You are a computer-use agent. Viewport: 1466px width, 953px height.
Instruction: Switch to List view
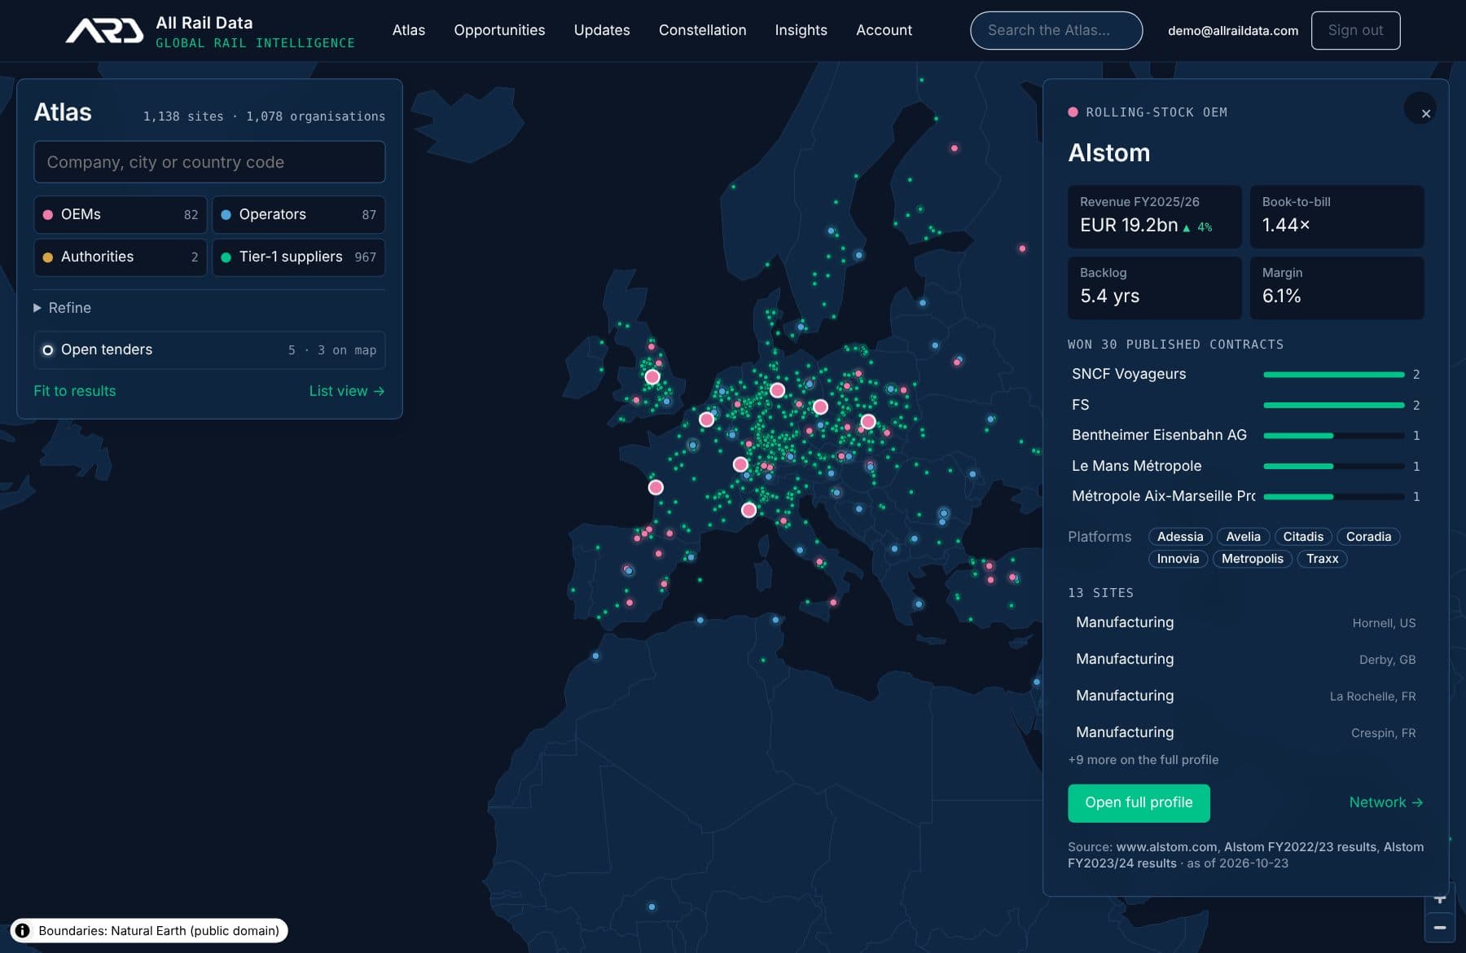pyautogui.click(x=347, y=391)
